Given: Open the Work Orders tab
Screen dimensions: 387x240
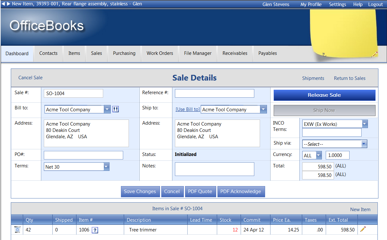Looking at the screenshot, I should [x=160, y=53].
